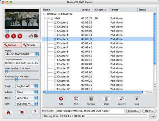The width and height of the screenshot is (159, 121).
Task: Play the video preview
Action: click(x=7, y=36)
